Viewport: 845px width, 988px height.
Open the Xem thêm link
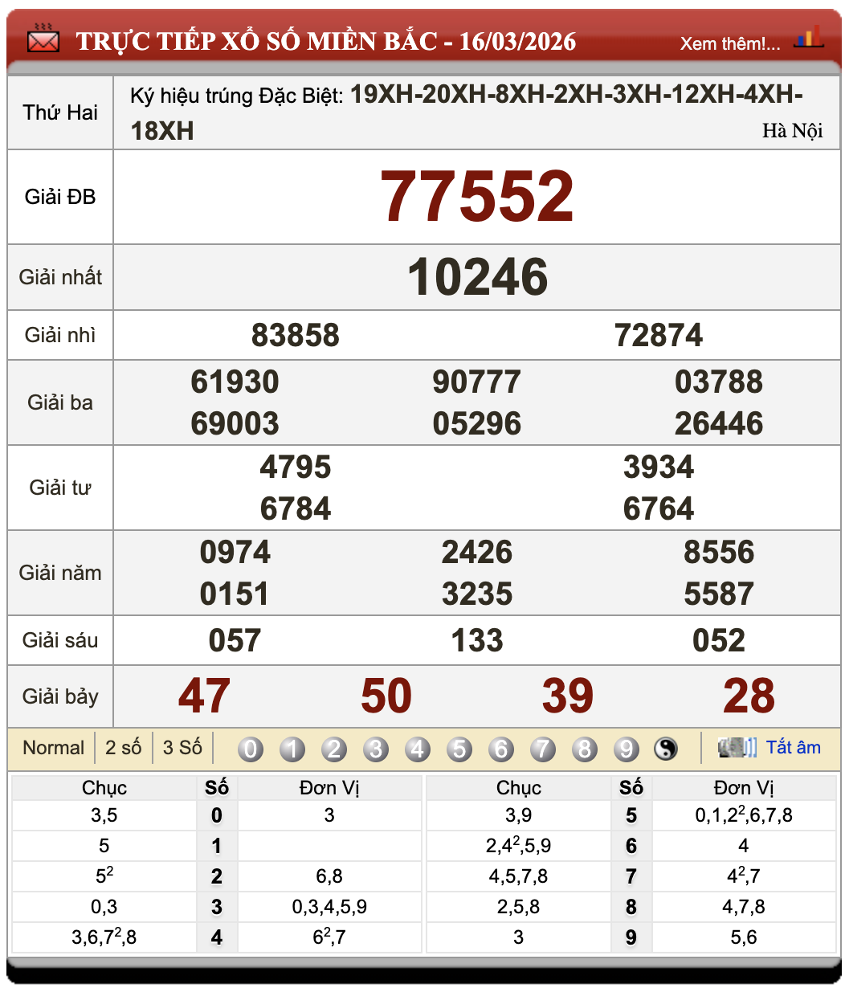pyautogui.click(x=729, y=43)
